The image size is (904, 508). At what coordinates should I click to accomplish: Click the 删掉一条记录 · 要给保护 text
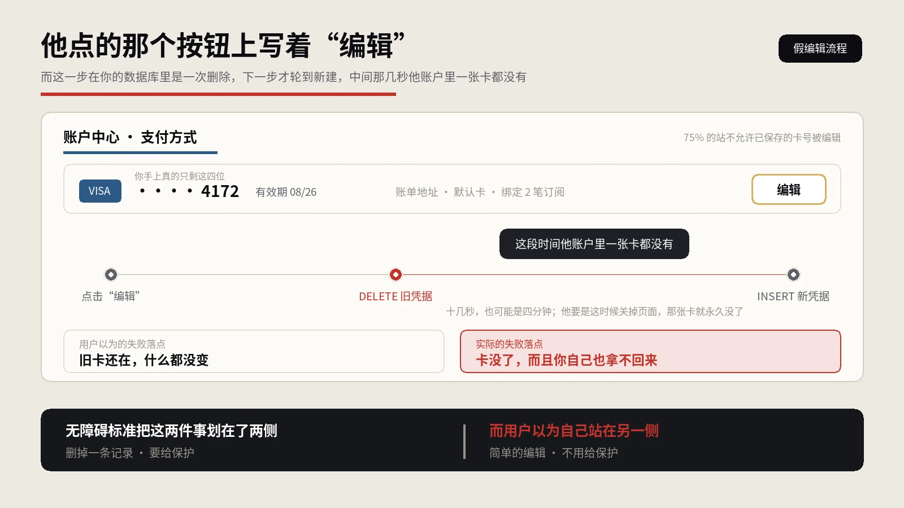coord(130,453)
